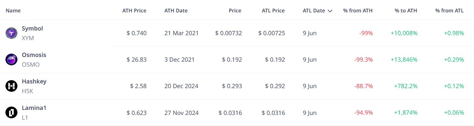Sort by the Price column header
Screen dimensions: 474x126
(235, 10)
